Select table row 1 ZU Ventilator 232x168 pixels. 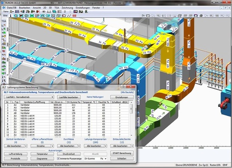pyautogui.click(x=67, y=105)
